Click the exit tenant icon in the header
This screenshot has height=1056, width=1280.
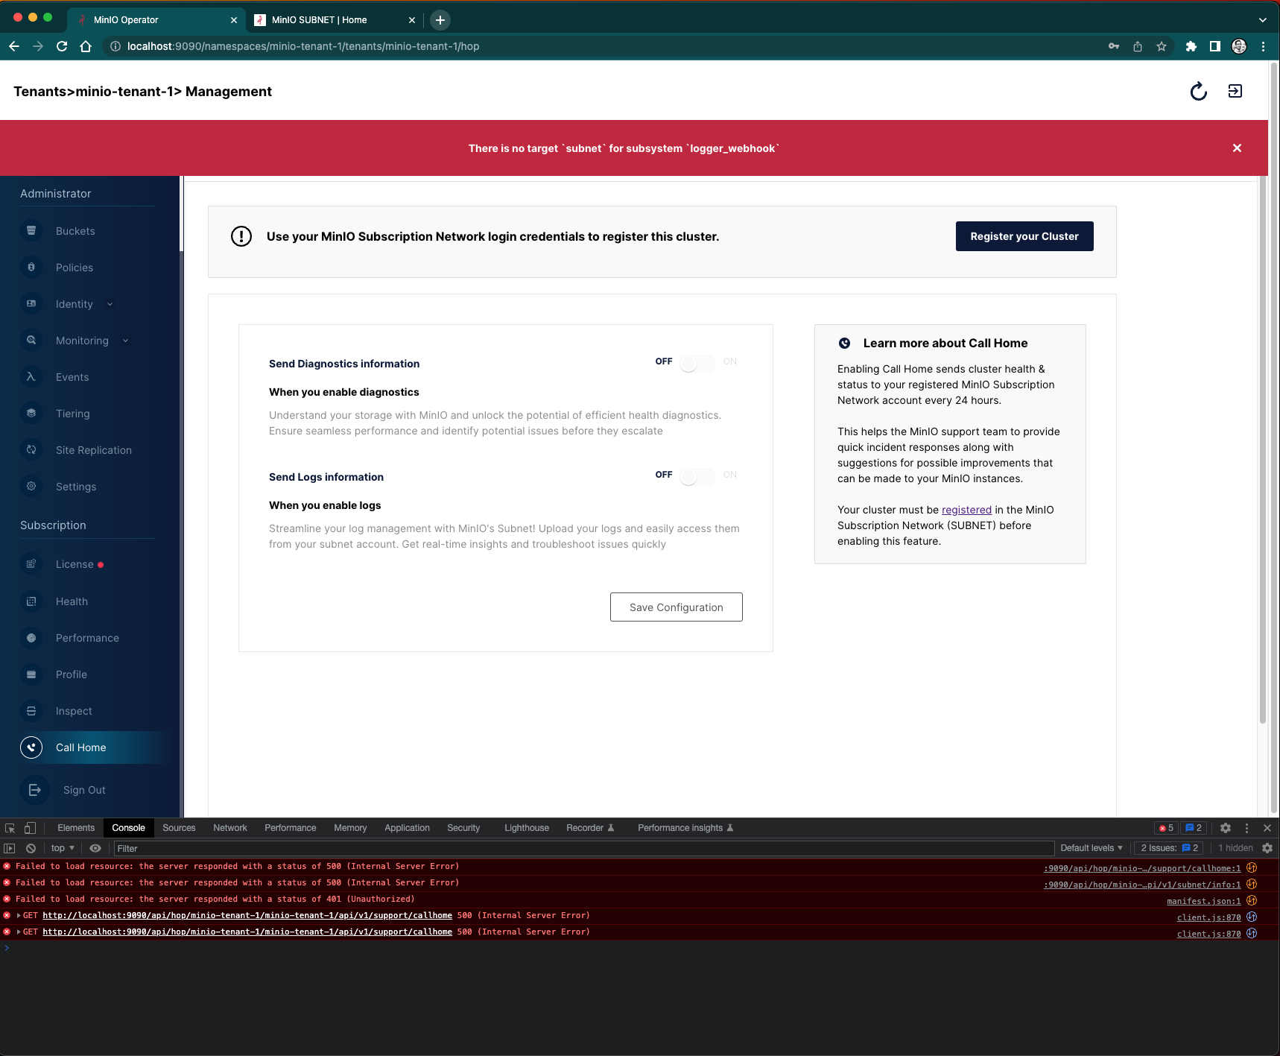(x=1235, y=91)
